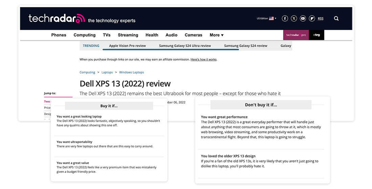The width and height of the screenshot is (372, 189).
Task: Open Apple Vision Pro review trending link
Action: (x=127, y=46)
